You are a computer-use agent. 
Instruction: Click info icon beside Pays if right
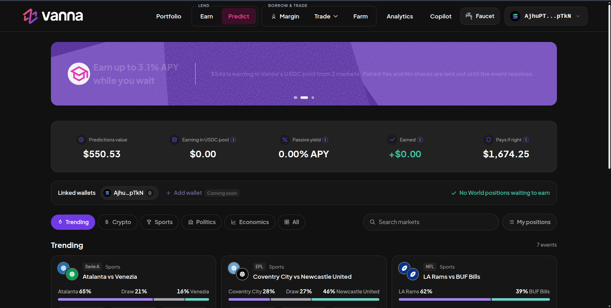pyautogui.click(x=526, y=140)
